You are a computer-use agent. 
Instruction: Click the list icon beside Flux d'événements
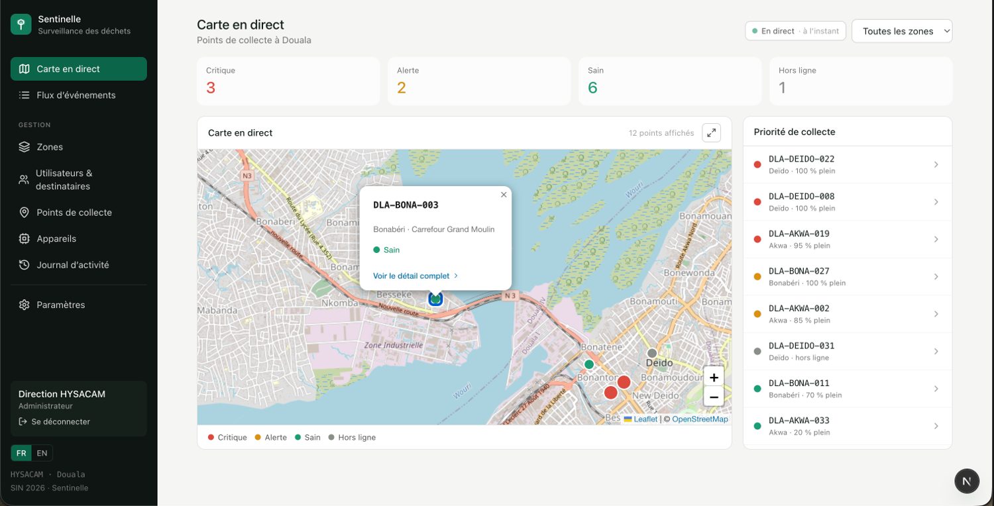pyautogui.click(x=25, y=95)
